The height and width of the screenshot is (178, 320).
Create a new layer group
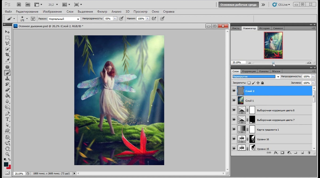[295, 153]
